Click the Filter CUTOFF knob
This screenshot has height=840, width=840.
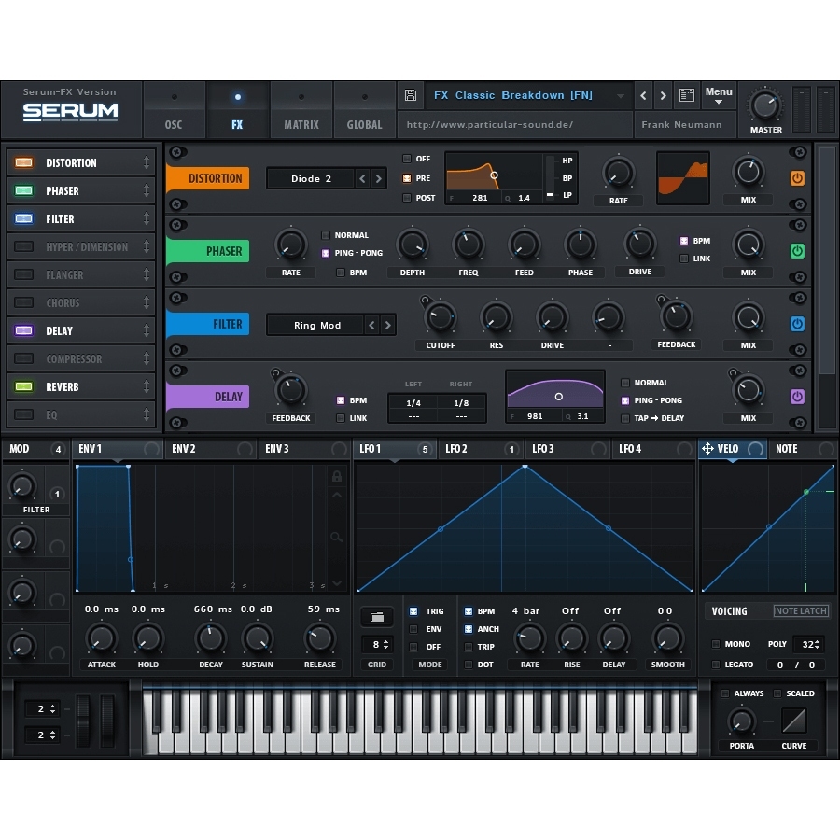441,317
